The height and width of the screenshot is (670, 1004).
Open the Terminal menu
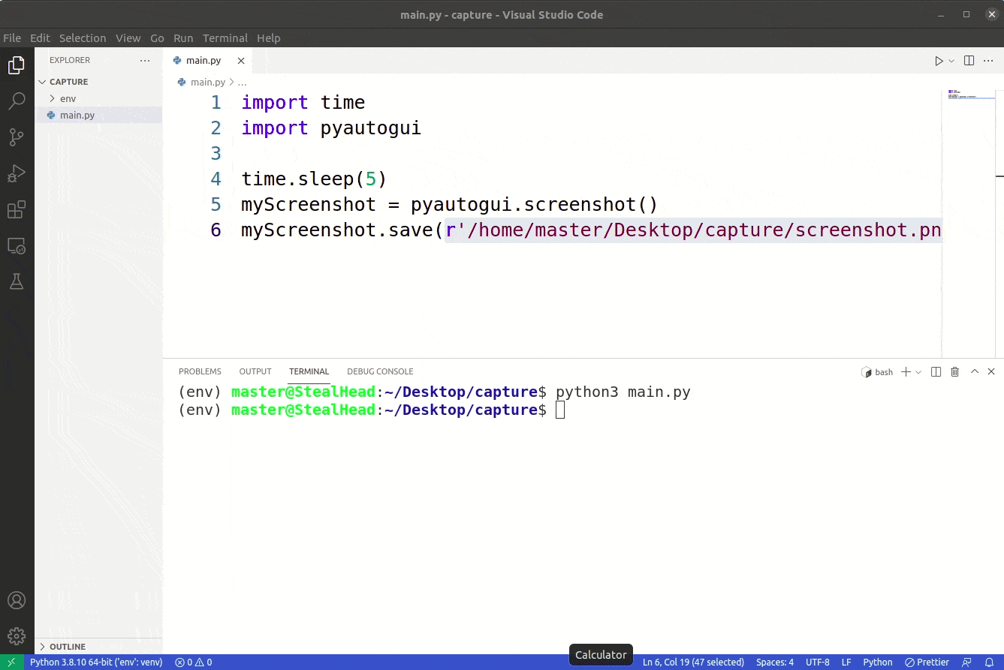point(225,38)
